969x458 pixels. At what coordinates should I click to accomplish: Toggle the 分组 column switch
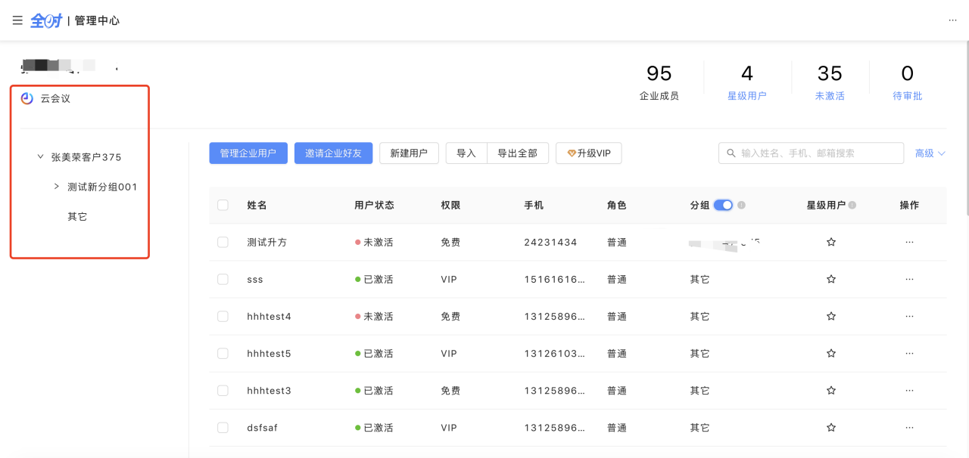click(723, 205)
